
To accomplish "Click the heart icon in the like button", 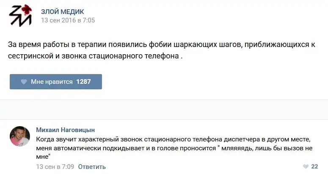I will pos(24,82).
